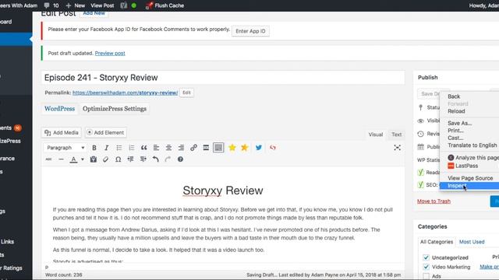The height and width of the screenshot is (280, 499).
Task: Align text right
Action: click(181, 148)
